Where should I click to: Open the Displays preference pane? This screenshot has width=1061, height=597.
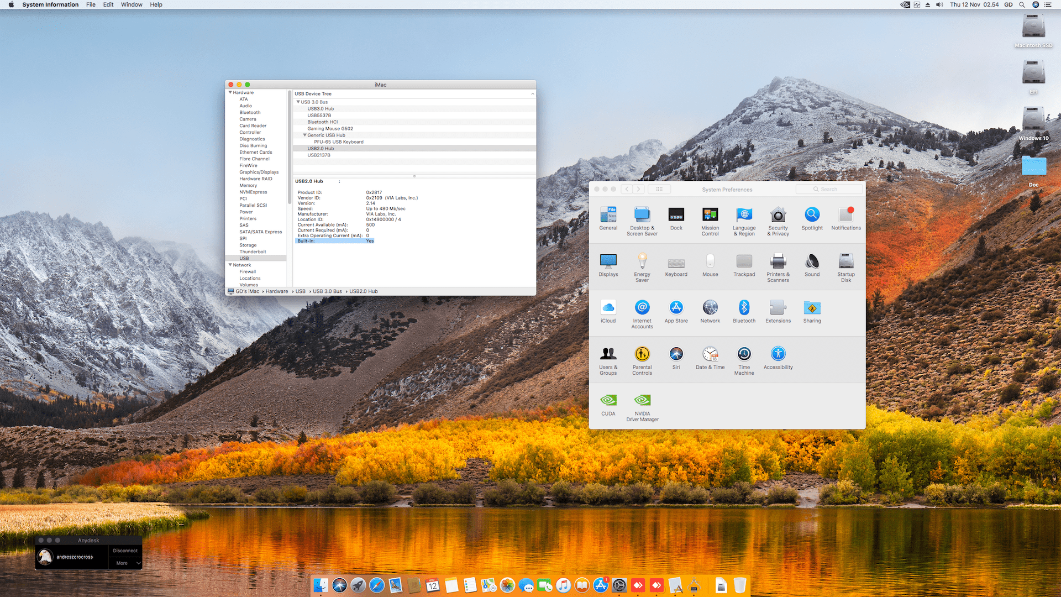click(608, 261)
